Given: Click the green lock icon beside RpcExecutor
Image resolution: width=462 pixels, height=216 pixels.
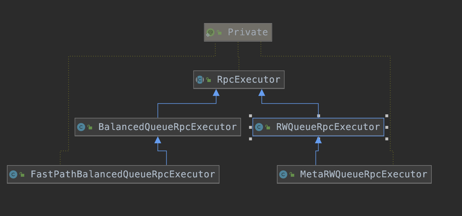Looking at the screenshot, I should (x=209, y=80).
